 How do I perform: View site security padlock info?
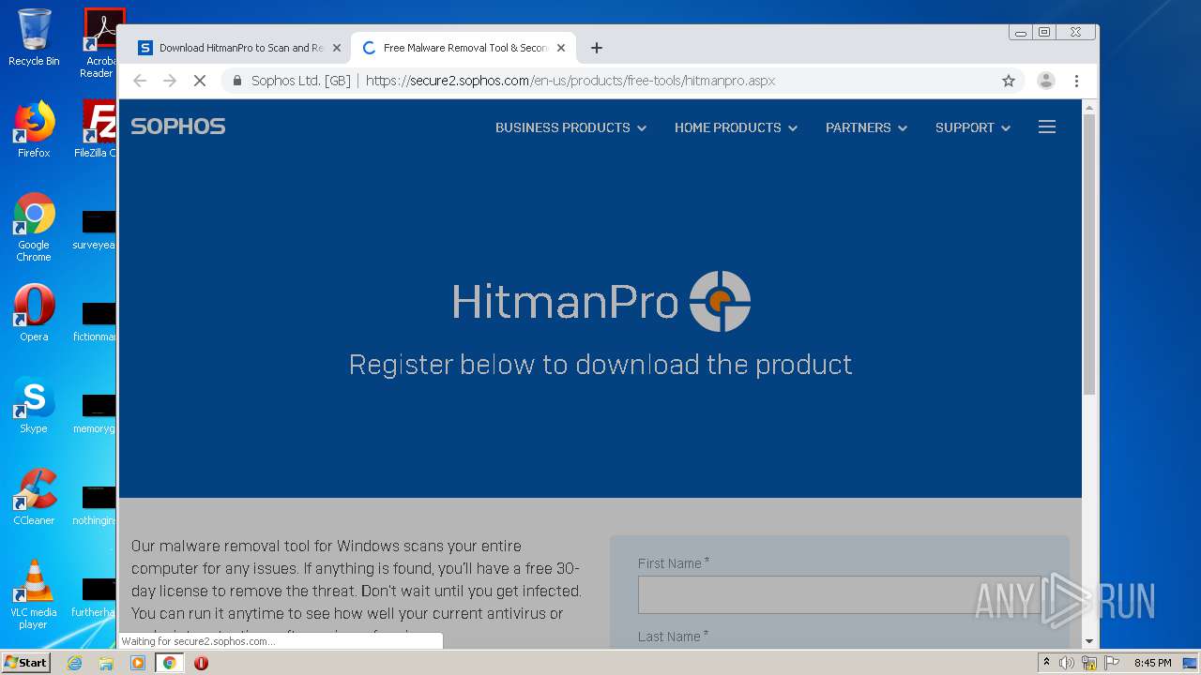point(237,81)
